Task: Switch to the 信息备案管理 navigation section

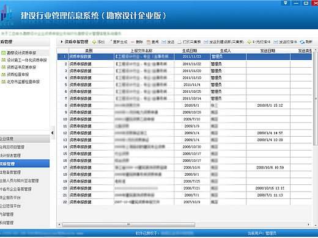Action: tap(24, 172)
